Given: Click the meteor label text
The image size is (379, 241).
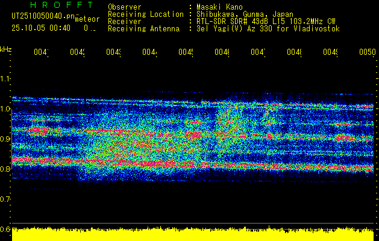Looking at the screenshot, I should click(x=87, y=19).
